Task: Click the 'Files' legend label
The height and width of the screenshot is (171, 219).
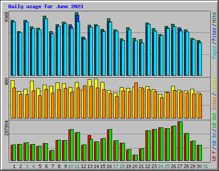Action: tap(214, 34)
